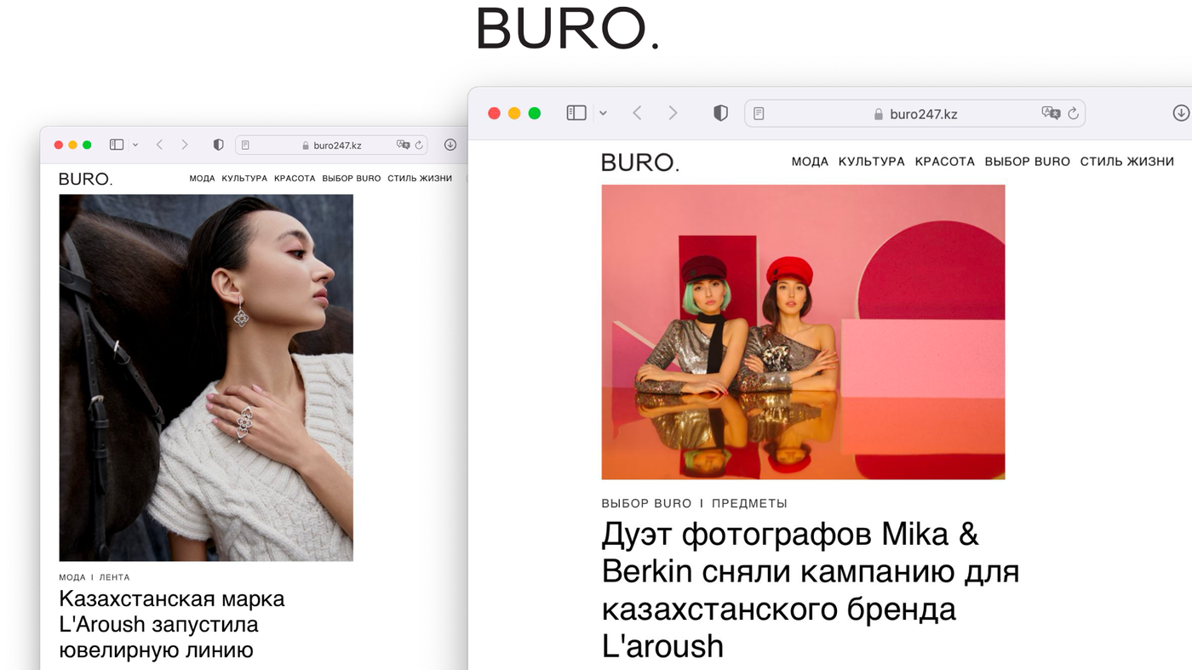Open МОДА menu in right window
Screen dimensions: 1192x670
coord(810,162)
